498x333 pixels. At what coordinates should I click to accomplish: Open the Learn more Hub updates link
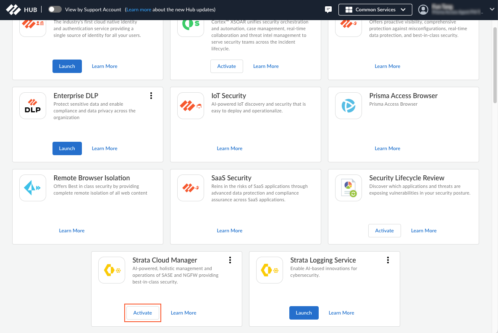click(139, 10)
